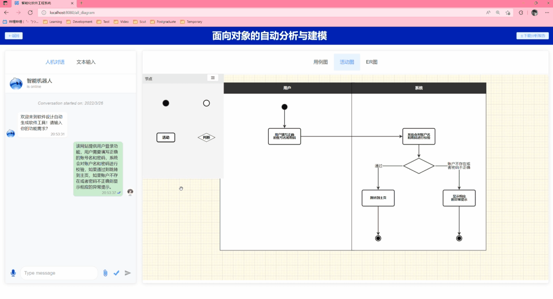
Task: Click the 返回 back button
Action: tap(14, 36)
